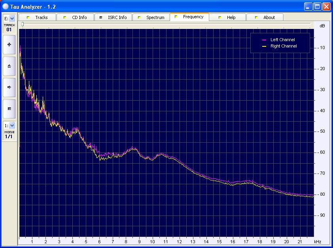Show the About tab
The image size is (333, 248).
click(265, 17)
